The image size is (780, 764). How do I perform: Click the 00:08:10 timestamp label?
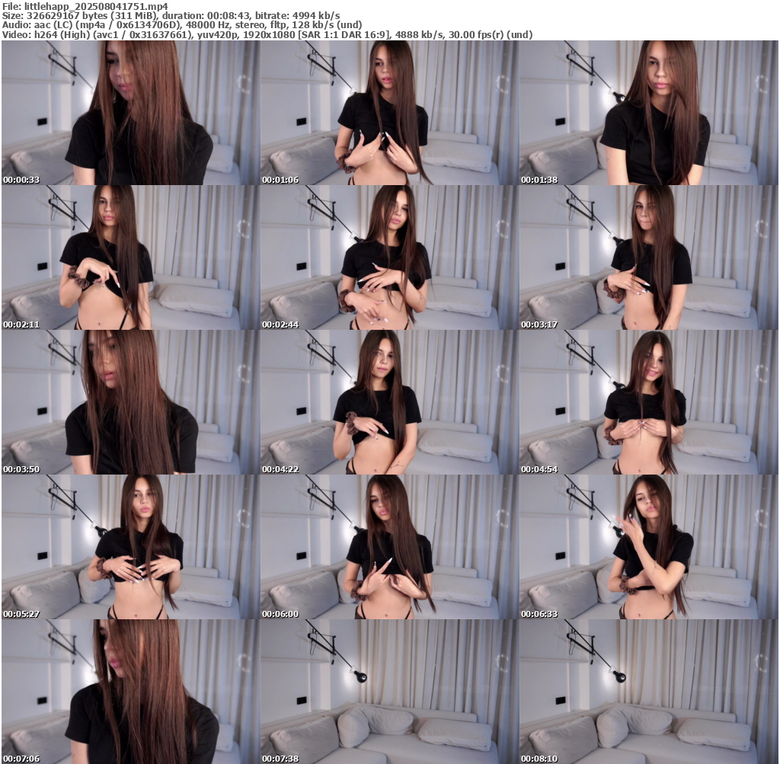point(539,759)
